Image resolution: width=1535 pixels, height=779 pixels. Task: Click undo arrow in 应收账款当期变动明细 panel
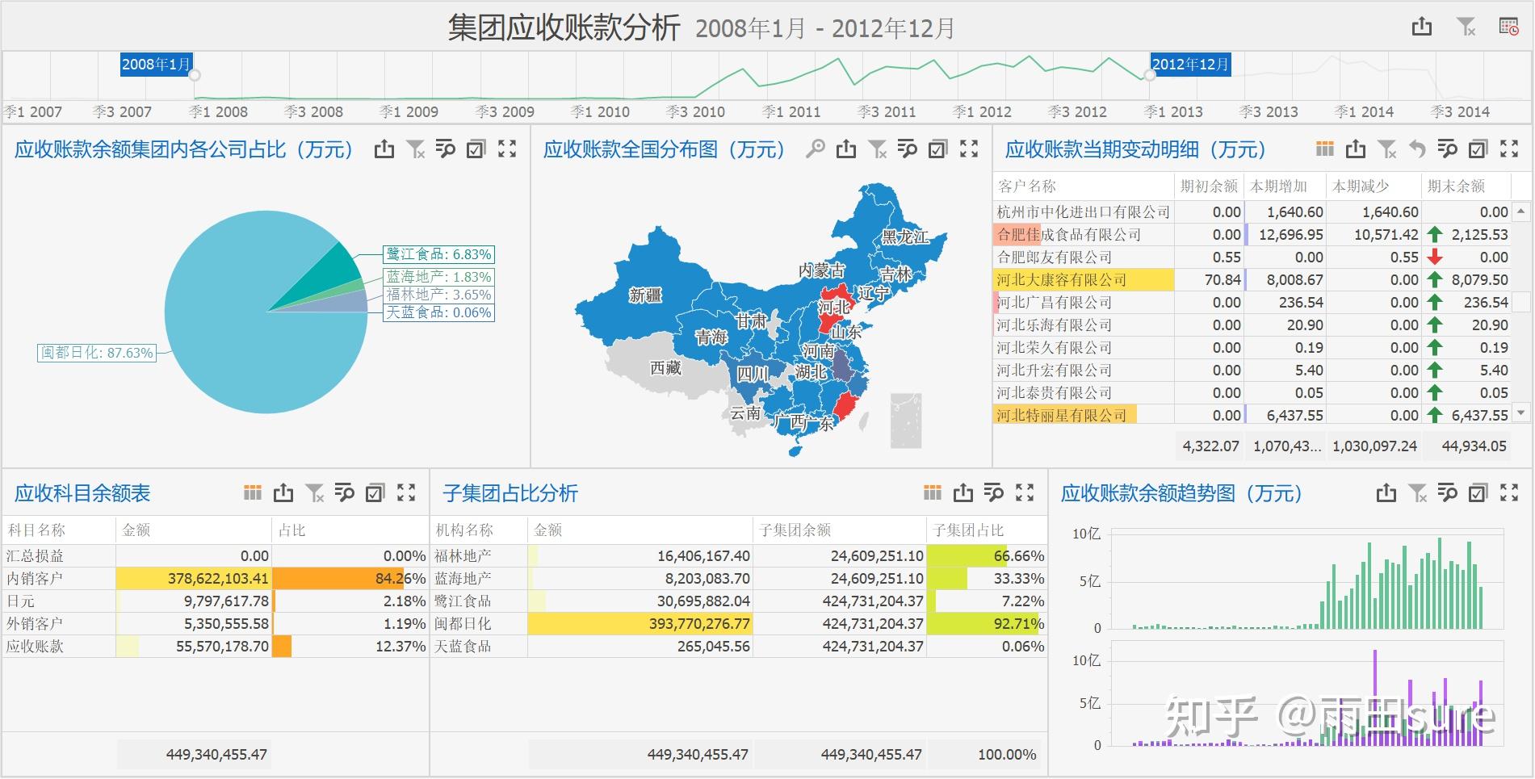(1417, 149)
